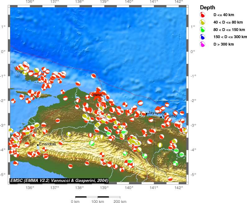This screenshot has width=247, height=203.
Task: Click the green 80–150 km depth legend icon
Action: click(203, 30)
